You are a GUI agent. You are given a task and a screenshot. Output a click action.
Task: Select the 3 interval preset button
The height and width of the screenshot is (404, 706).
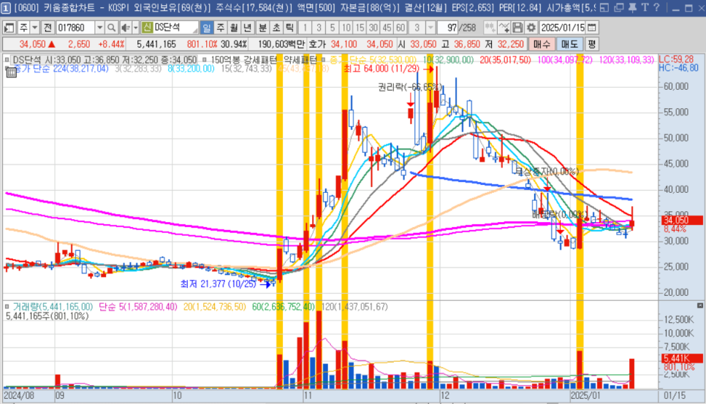319,28
